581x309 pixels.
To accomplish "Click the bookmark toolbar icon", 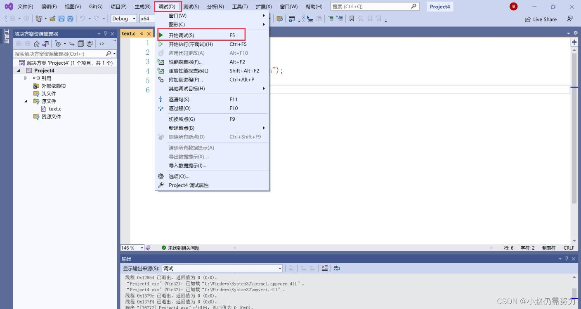I will tap(352, 19).
